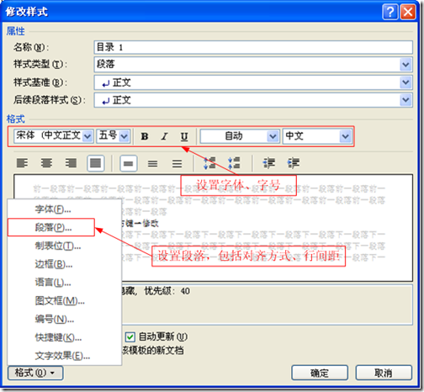This screenshot has height=392, width=424.
Task: Set single line spacing
Action: point(129,163)
